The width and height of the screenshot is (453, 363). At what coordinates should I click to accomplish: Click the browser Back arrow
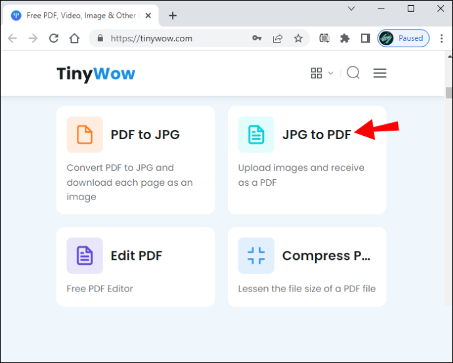tap(12, 38)
